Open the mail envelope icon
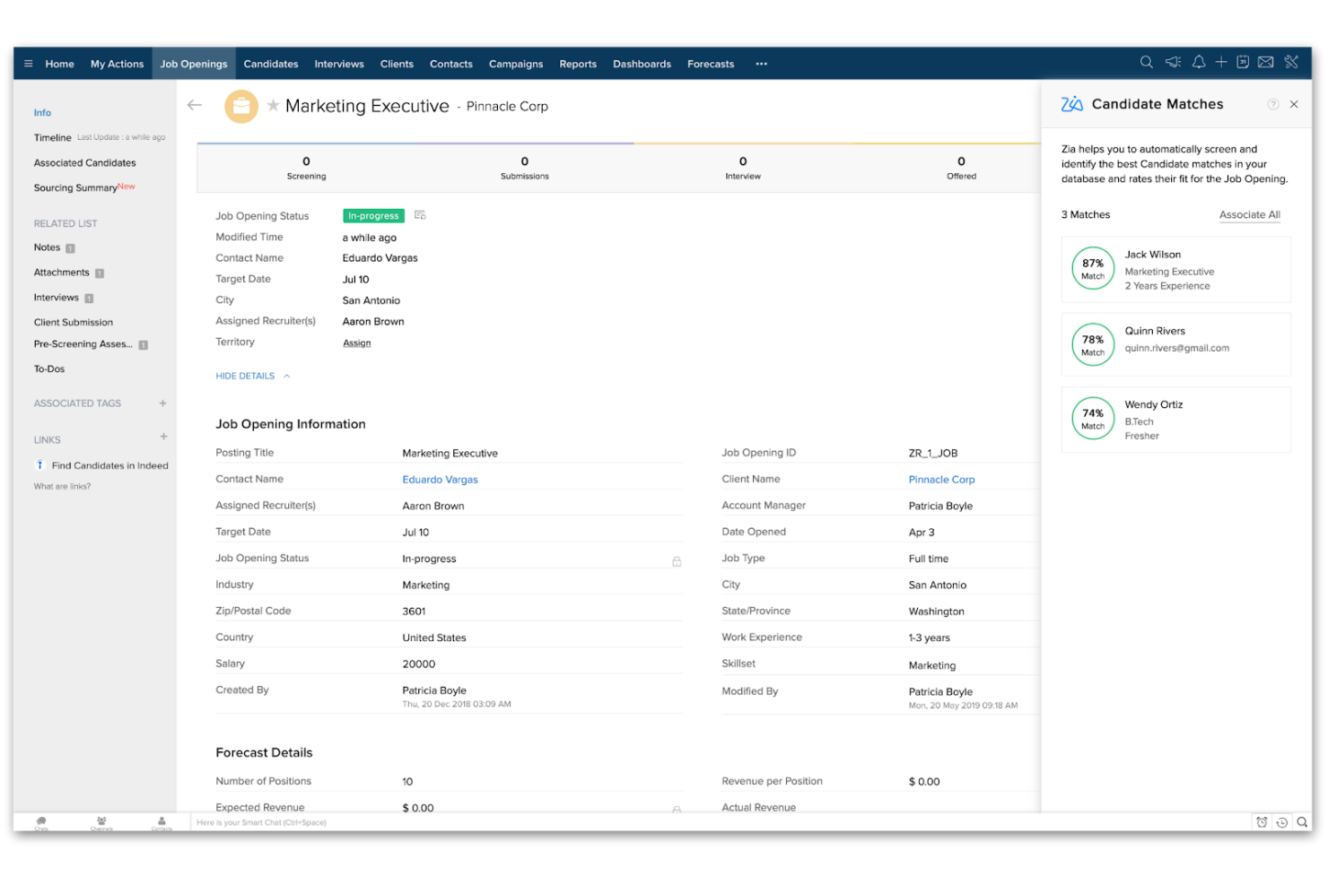Viewport: 1328px width, 885px height. click(x=1265, y=63)
